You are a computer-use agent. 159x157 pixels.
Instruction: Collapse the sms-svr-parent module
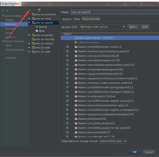coord(29,23)
